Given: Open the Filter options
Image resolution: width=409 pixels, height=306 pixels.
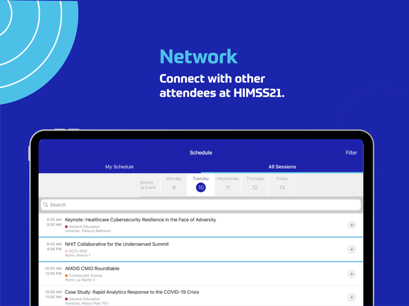Looking at the screenshot, I should pos(351,153).
